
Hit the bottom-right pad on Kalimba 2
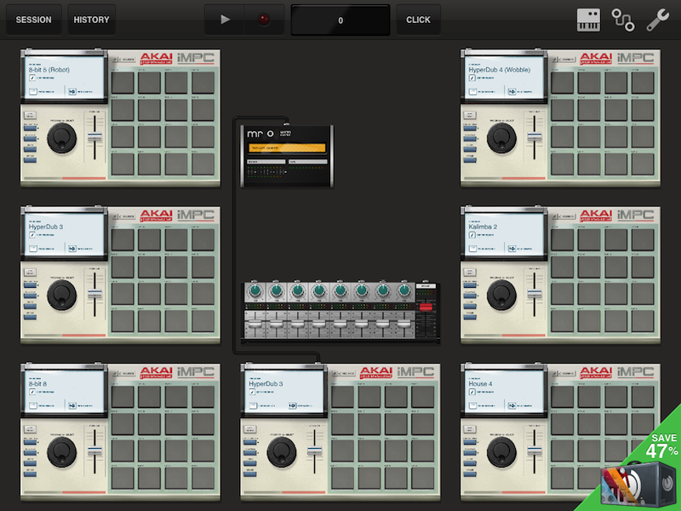coord(643,322)
